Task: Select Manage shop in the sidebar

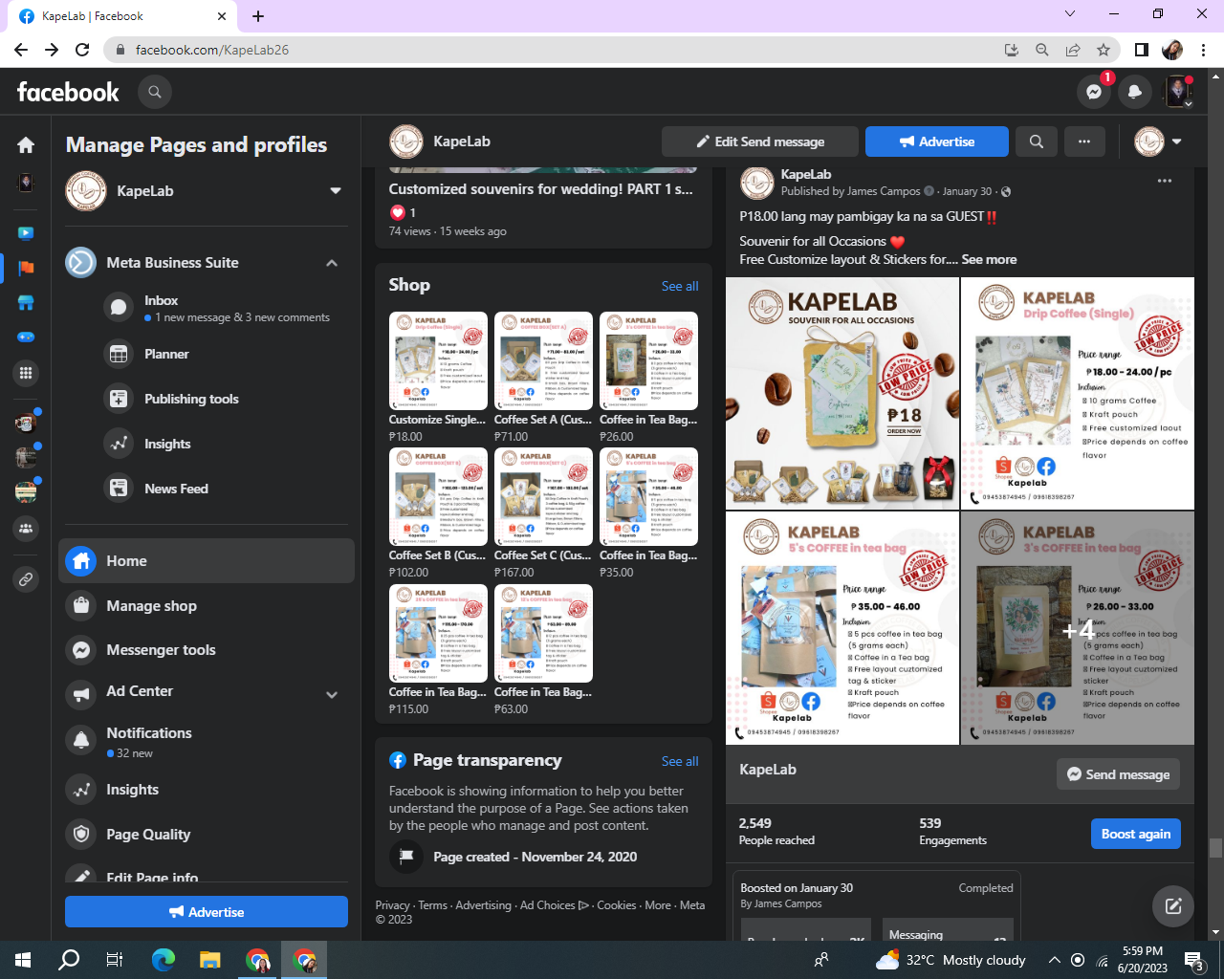Action: coord(207,605)
